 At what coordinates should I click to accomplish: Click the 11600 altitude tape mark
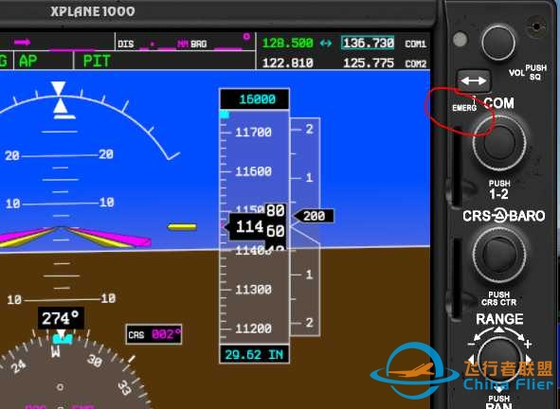[x=253, y=171]
